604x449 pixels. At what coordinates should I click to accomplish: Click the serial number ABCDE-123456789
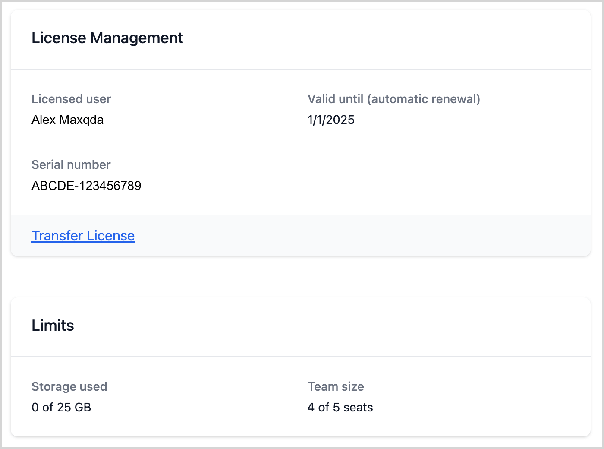coord(86,186)
